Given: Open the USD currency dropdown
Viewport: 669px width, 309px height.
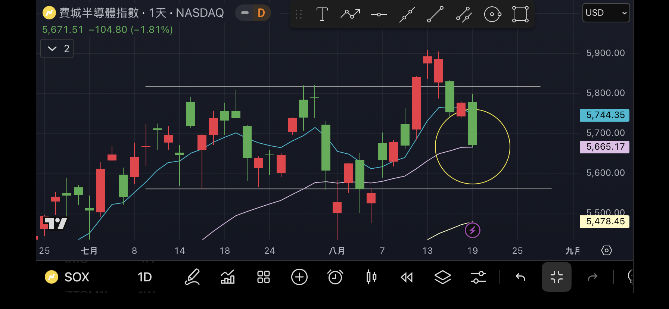Looking at the screenshot, I should (606, 13).
